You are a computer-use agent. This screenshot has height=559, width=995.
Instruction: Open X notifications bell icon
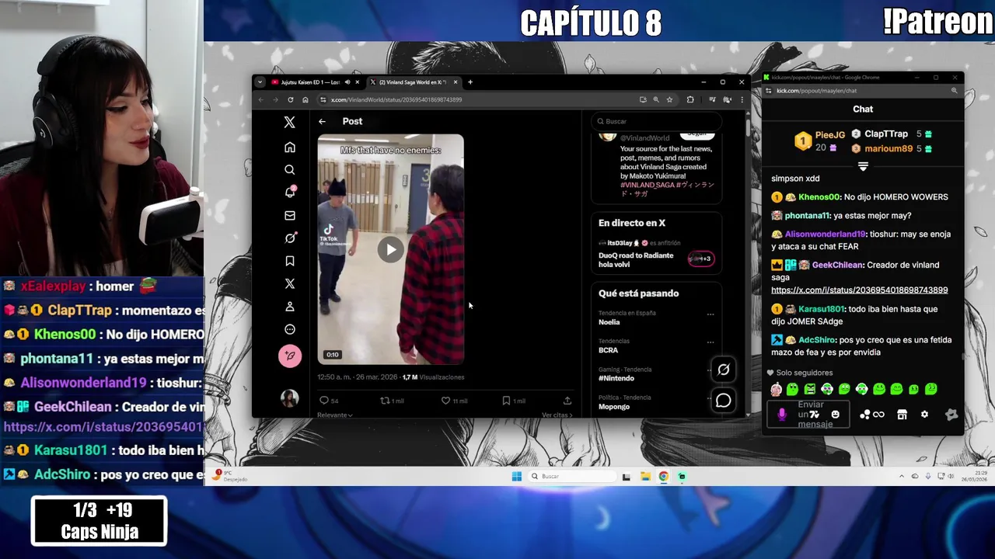(x=289, y=193)
